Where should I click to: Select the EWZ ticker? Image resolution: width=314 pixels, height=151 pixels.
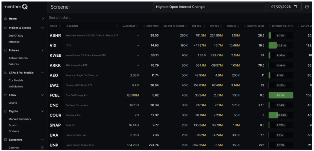[54, 85]
